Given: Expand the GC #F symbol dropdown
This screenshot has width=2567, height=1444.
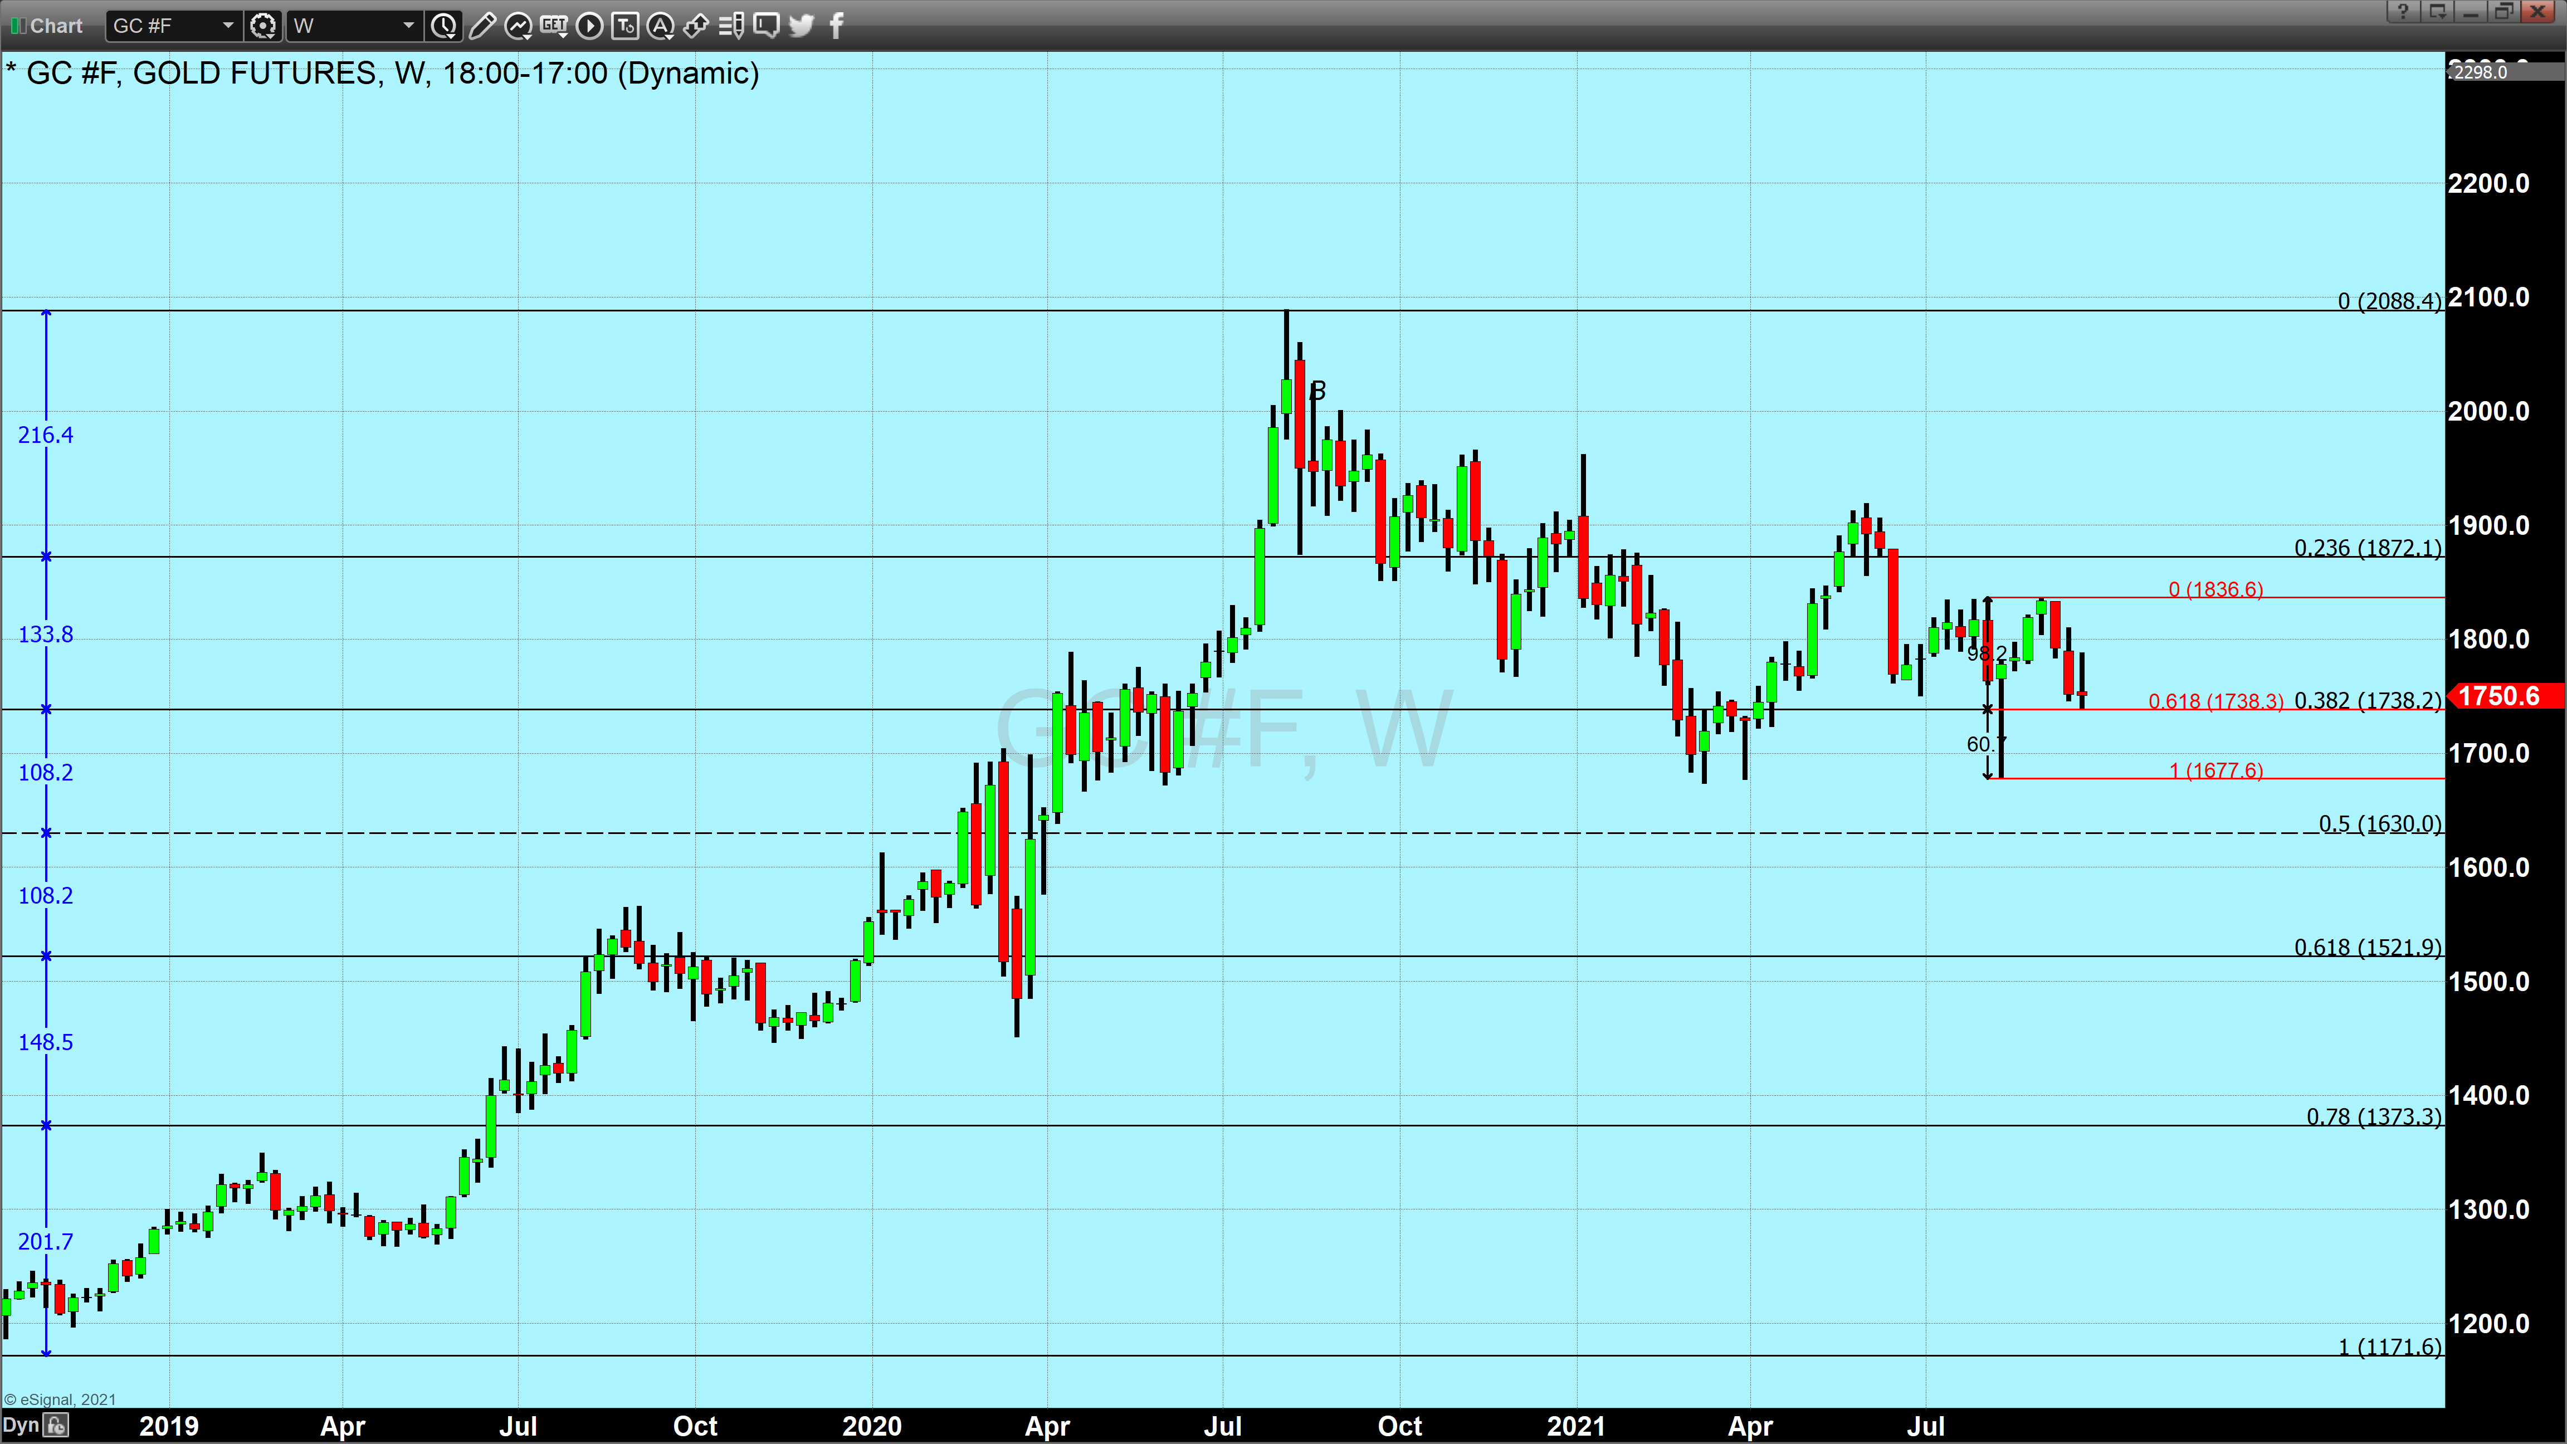Looking at the screenshot, I should (x=227, y=26).
